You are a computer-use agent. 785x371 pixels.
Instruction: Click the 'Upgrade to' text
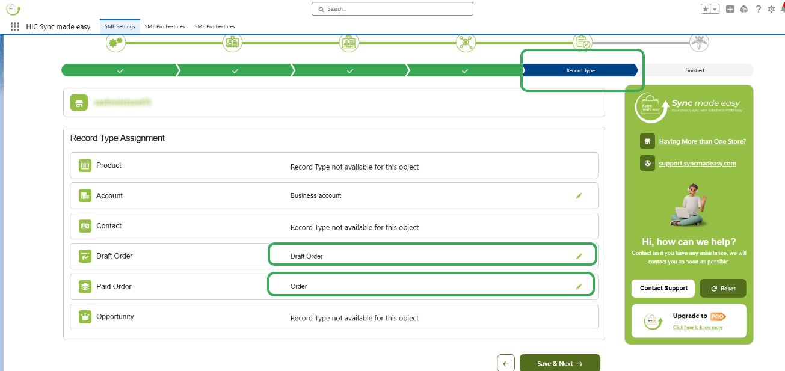690,316
